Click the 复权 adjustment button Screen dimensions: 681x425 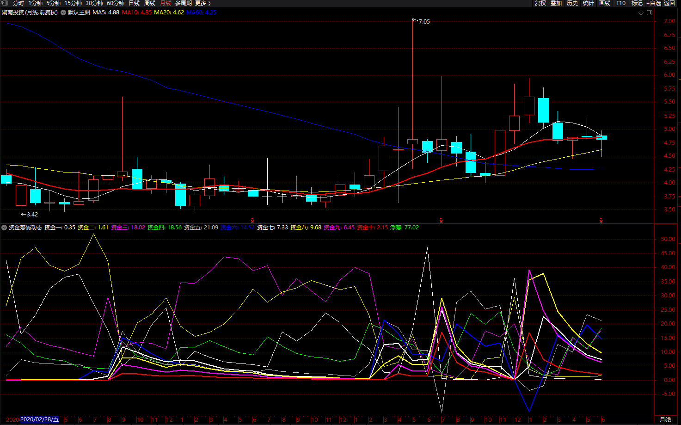[540, 3]
